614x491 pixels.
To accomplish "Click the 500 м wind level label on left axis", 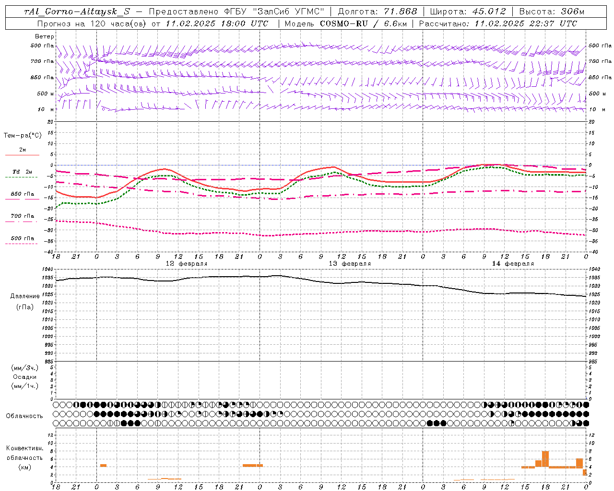I will pyautogui.click(x=46, y=94).
